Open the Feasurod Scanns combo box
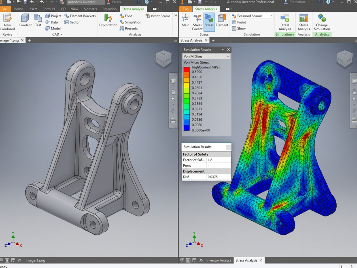The height and width of the screenshot is (268, 357). click(x=252, y=16)
